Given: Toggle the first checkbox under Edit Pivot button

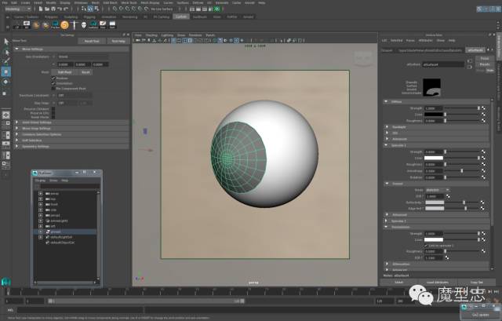Looking at the screenshot, I should coord(53,78).
